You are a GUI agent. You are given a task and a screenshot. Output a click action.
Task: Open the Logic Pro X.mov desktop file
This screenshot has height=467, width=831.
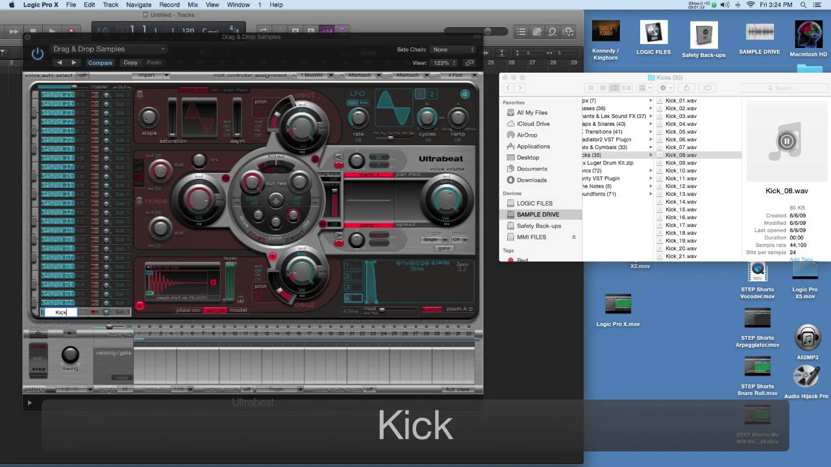(x=618, y=305)
